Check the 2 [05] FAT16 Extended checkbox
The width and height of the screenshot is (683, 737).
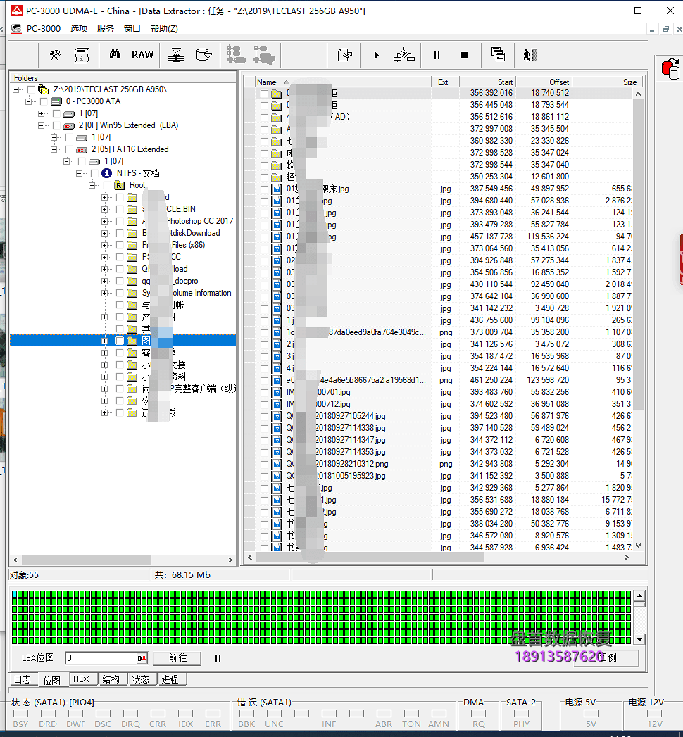[69, 149]
